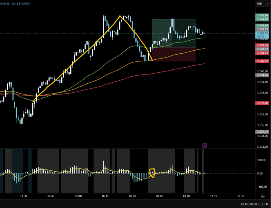This screenshot has width=271, height=208.
Task: Click the 3,040.00 price scale tick
Action: tap(262, 71)
